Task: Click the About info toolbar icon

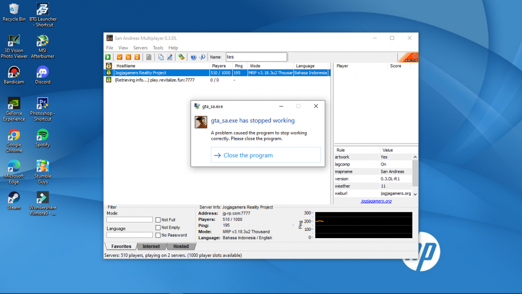Action: [202, 57]
